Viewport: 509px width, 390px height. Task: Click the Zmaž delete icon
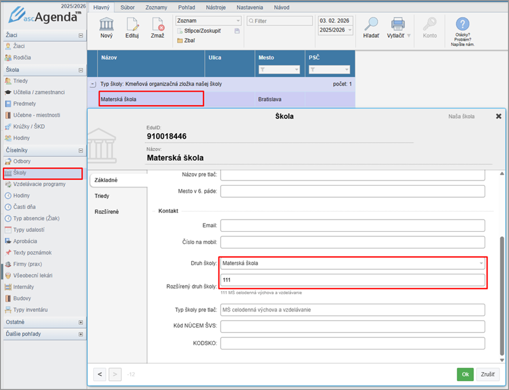(x=158, y=25)
